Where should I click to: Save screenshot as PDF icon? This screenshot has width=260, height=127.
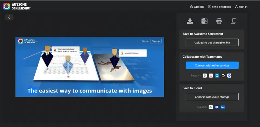pyautogui.click(x=204, y=21)
